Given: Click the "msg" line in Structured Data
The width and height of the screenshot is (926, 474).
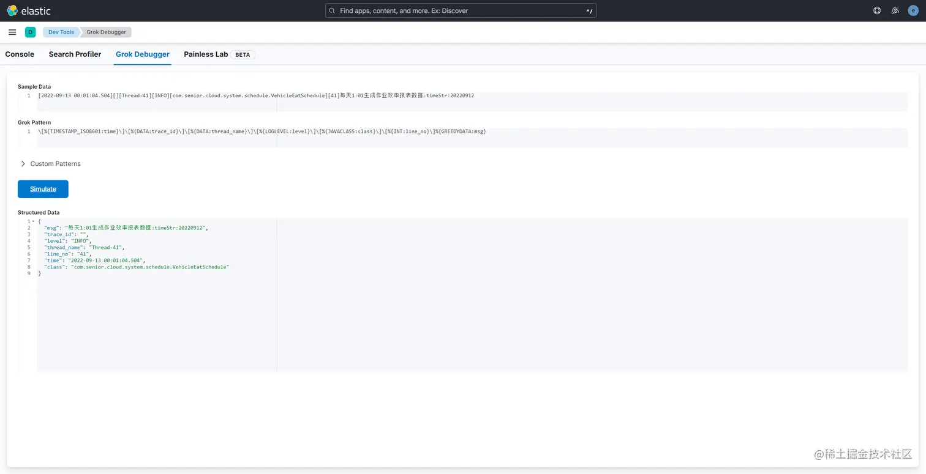Looking at the screenshot, I should point(126,228).
